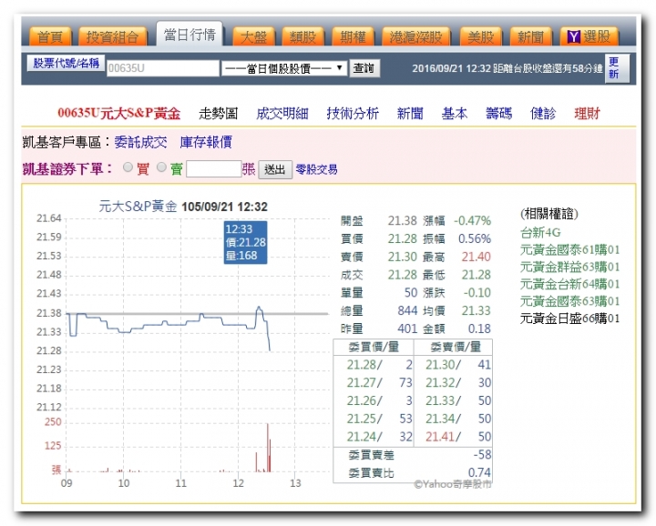
Task: Open the 台新4G related warrant link
Action: coord(540,232)
